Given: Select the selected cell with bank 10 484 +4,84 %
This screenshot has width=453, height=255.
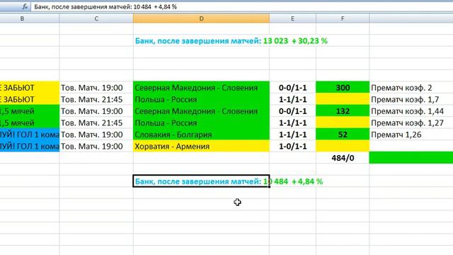Looking at the screenshot, I should tap(201, 181).
